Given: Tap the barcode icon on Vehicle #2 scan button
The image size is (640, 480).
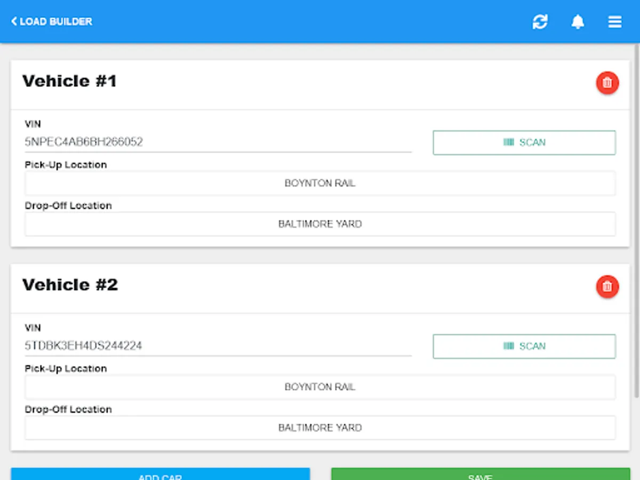Looking at the screenshot, I should [x=508, y=346].
